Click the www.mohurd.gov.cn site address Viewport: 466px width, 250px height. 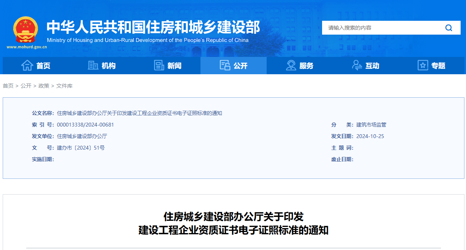coord(27,47)
